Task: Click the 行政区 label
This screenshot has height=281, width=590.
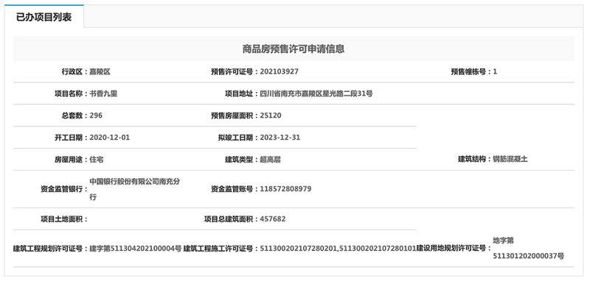Action: [x=72, y=71]
